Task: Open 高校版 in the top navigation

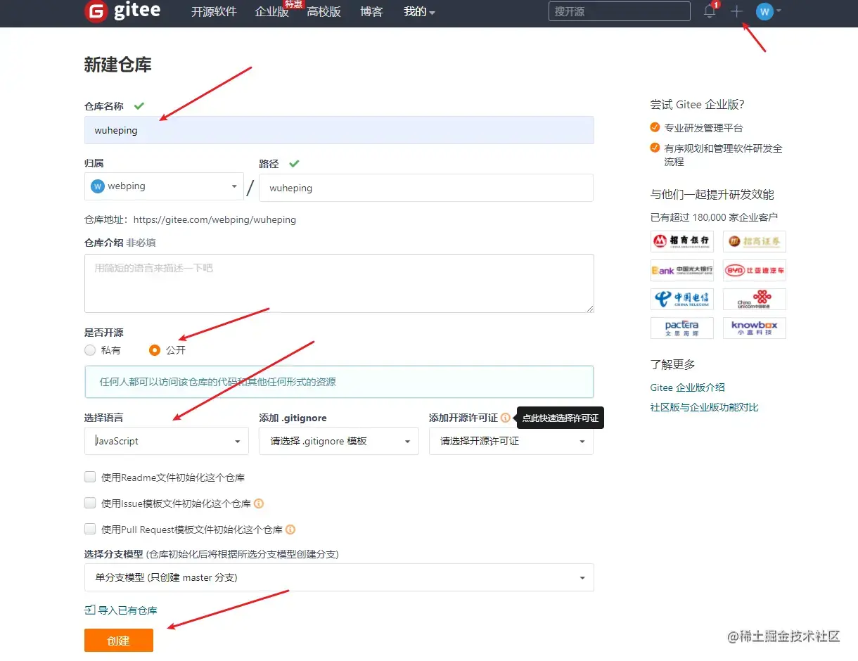Action: coord(324,12)
